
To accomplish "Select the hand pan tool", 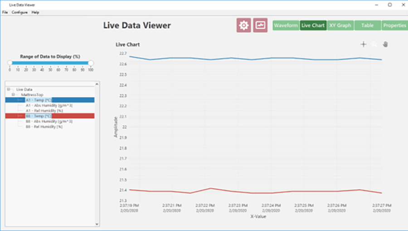I will tap(386, 44).
